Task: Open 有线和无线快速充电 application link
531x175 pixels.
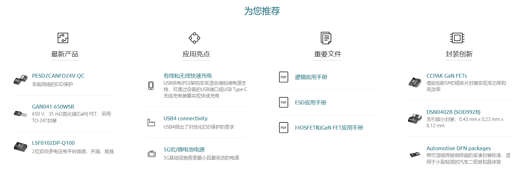Action: pos(188,76)
